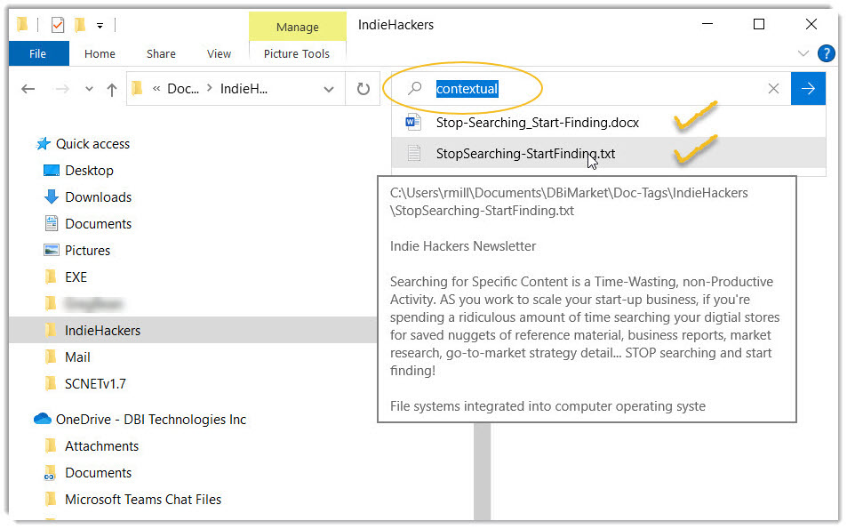
Task: Open Pictures in Quick access
Action: click(87, 250)
